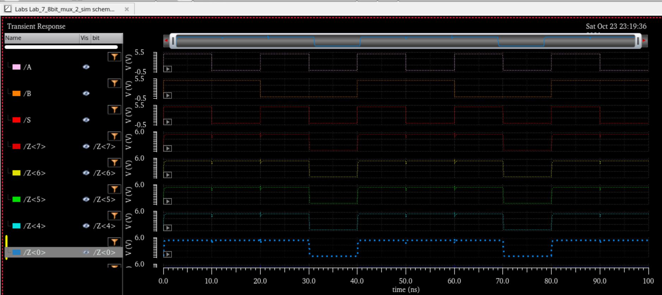Select /Z<5> in the Name column

tap(35, 199)
